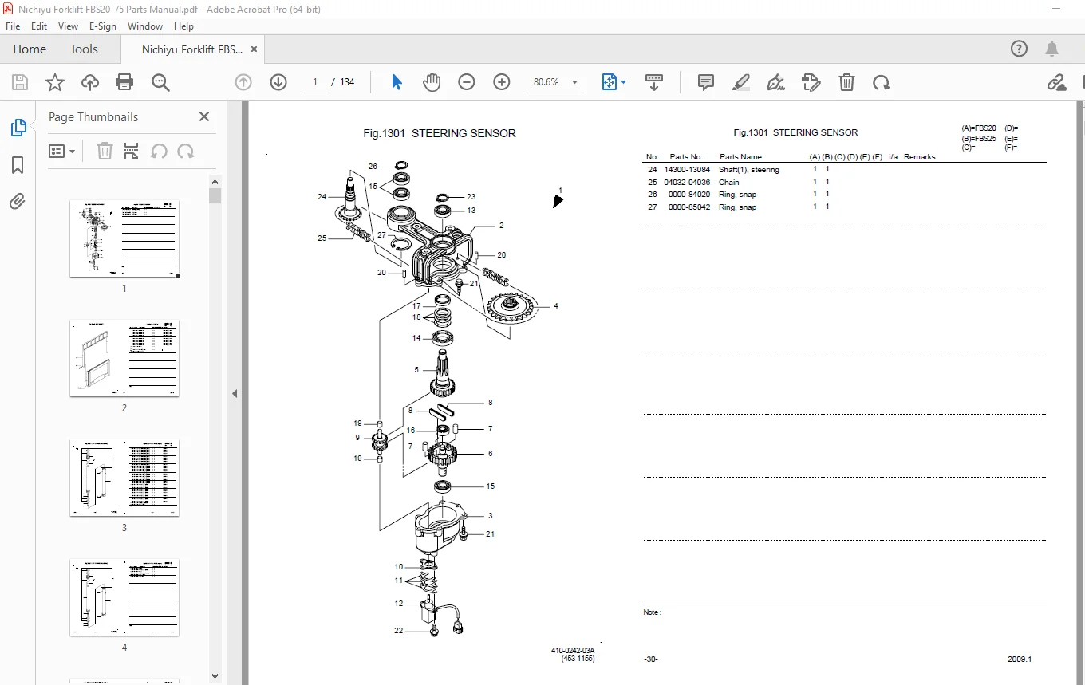Delete selected pages in thumbnails panel

coord(105,151)
